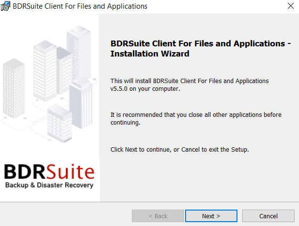Click the "Click Next to continue" instruction line
Screen dimensions: 299x226
(180, 150)
